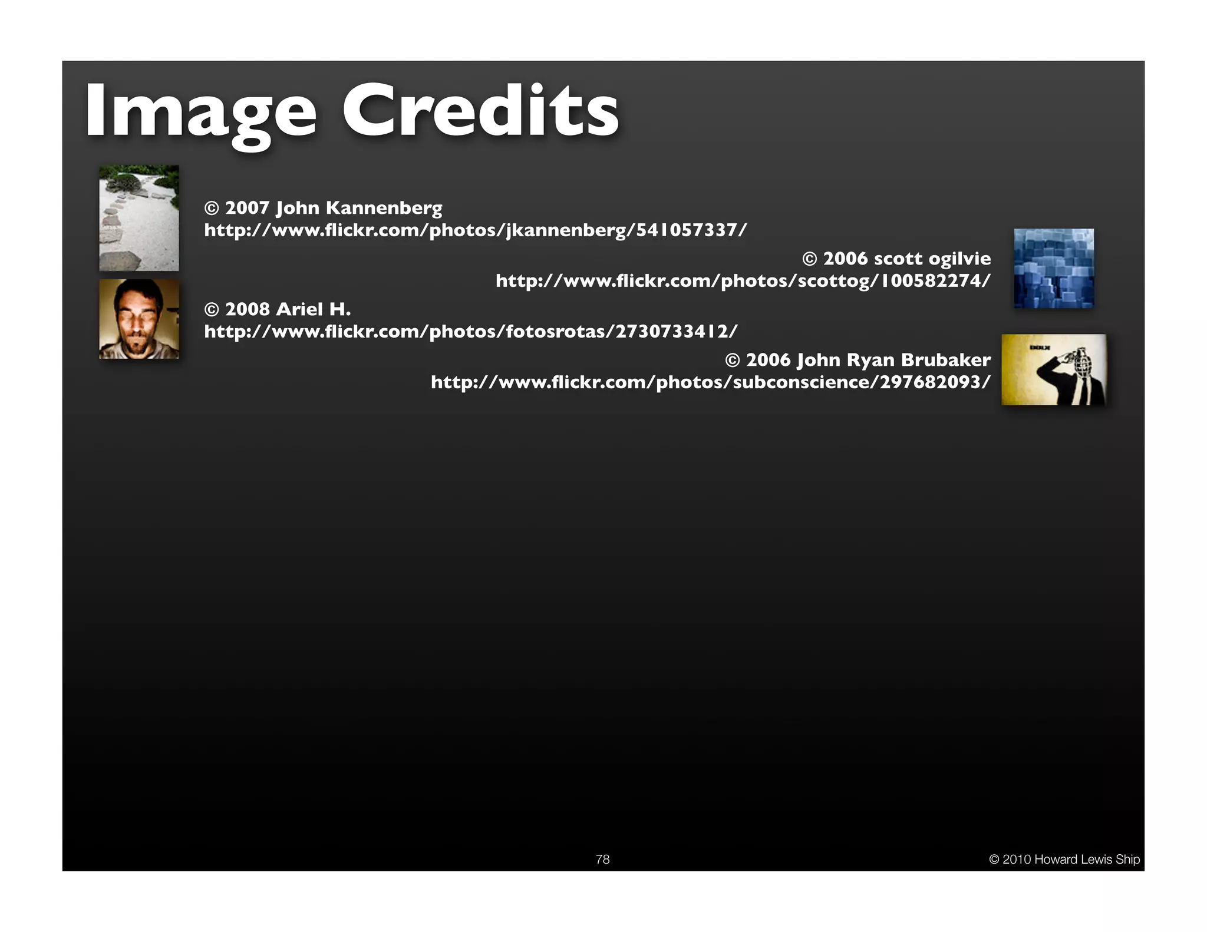Click the photo ID 100582274 in second URL
This screenshot has height=932, width=1207.
click(x=931, y=280)
